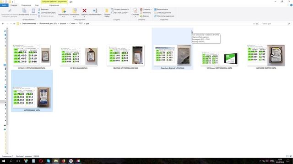Switch to the Главная tab
293x164 pixels.
tap(14, 5)
